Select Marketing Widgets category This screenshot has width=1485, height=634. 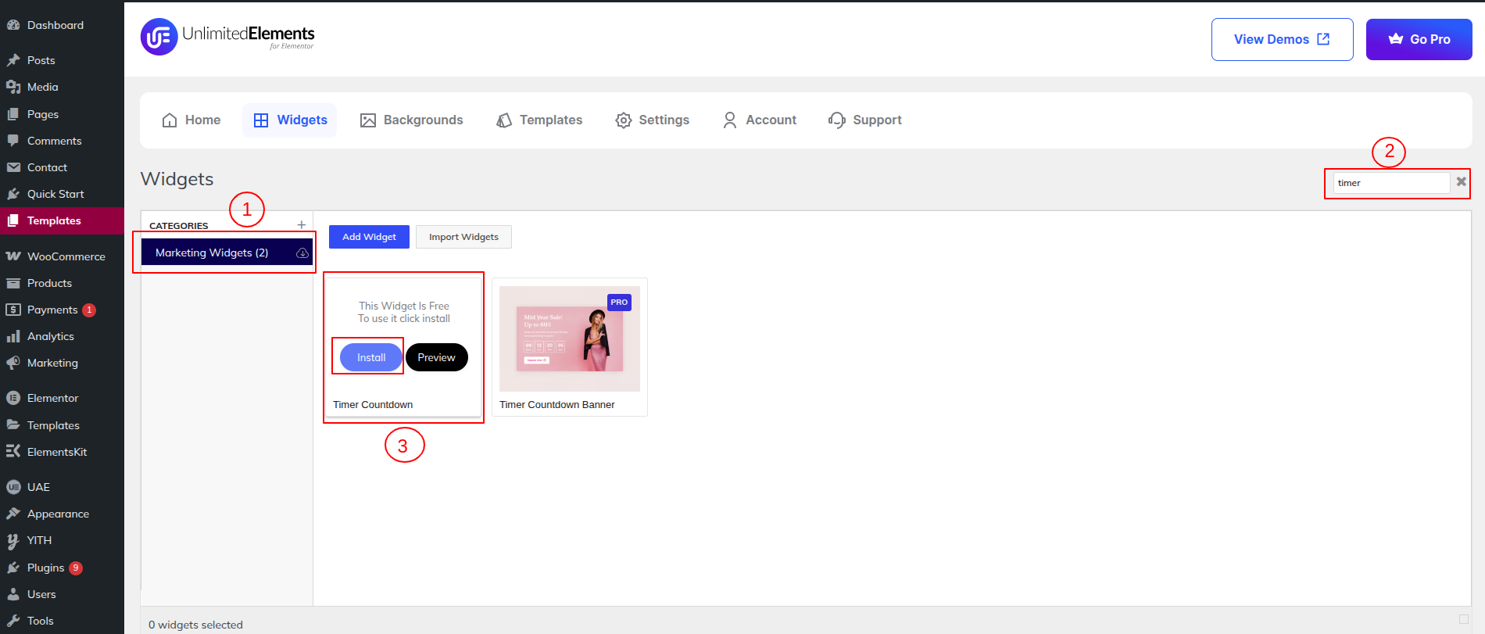212,253
